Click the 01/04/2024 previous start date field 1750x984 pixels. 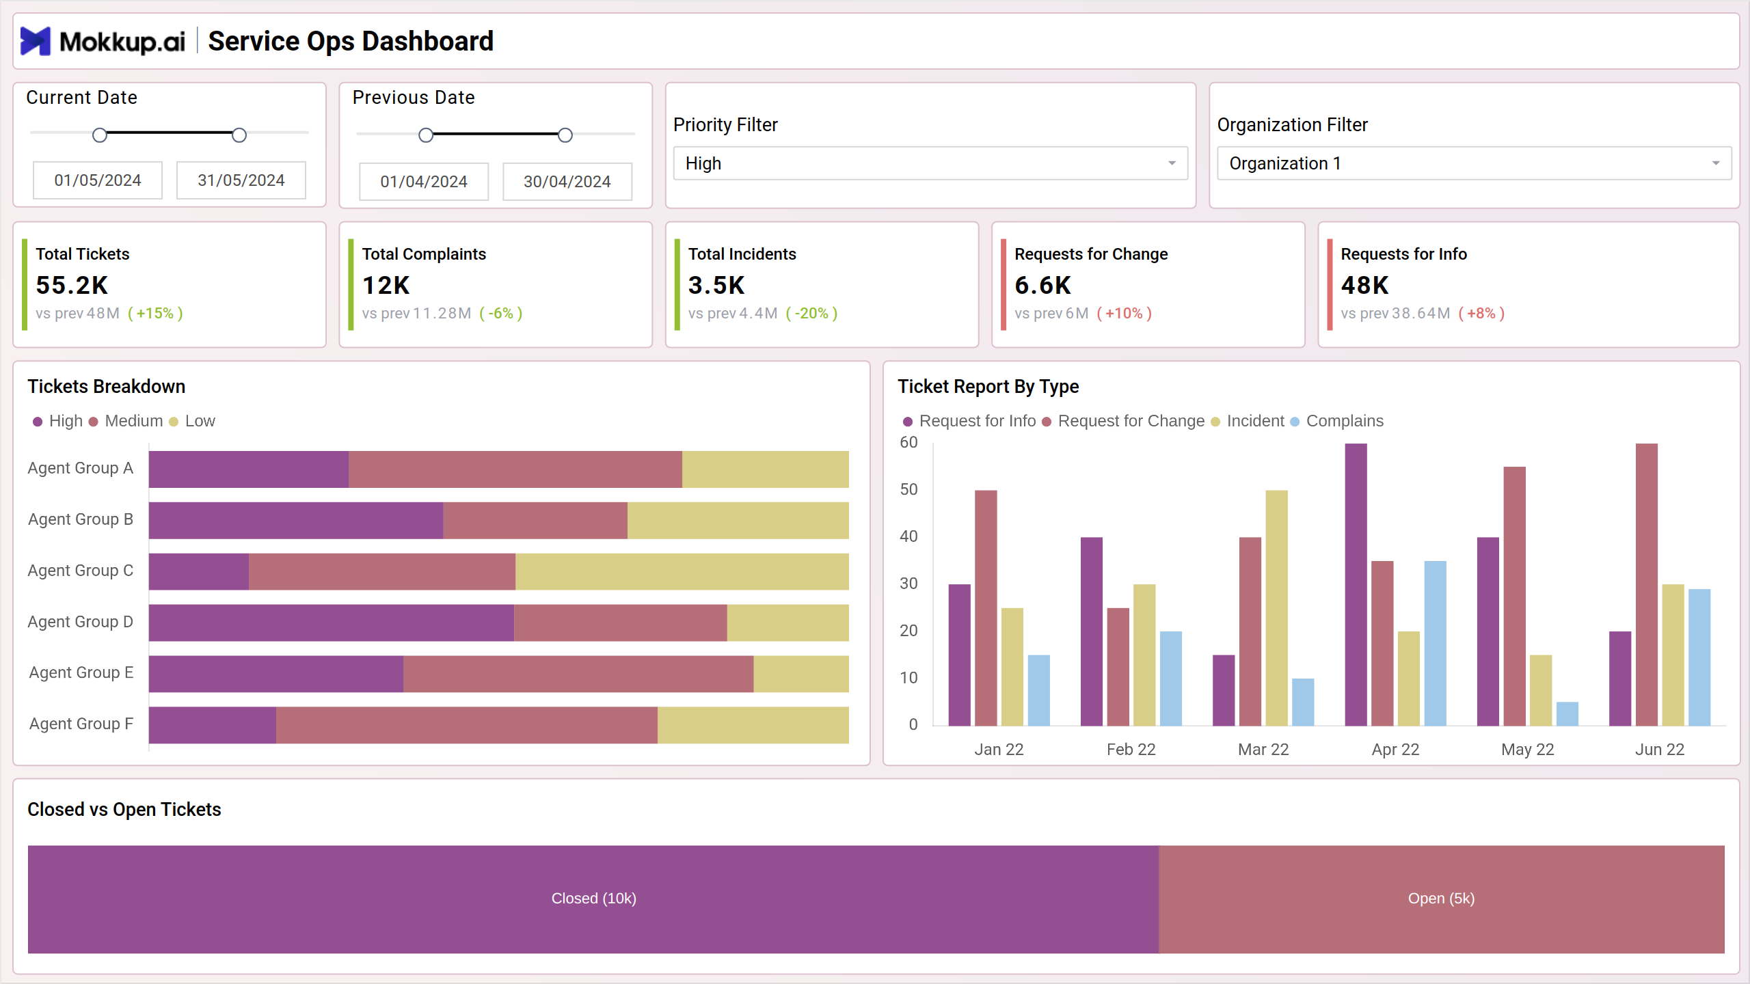(x=424, y=182)
